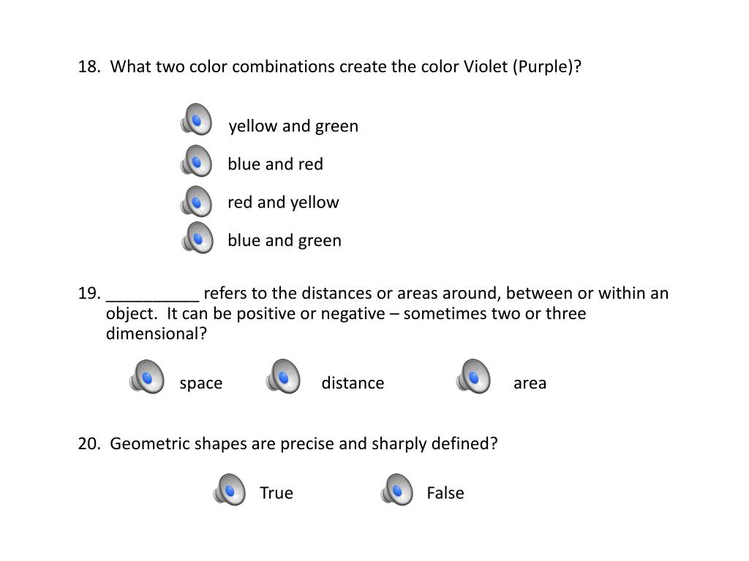Click speaker icon beside True
This screenshot has height=561, width=749.
coord(230,489)
